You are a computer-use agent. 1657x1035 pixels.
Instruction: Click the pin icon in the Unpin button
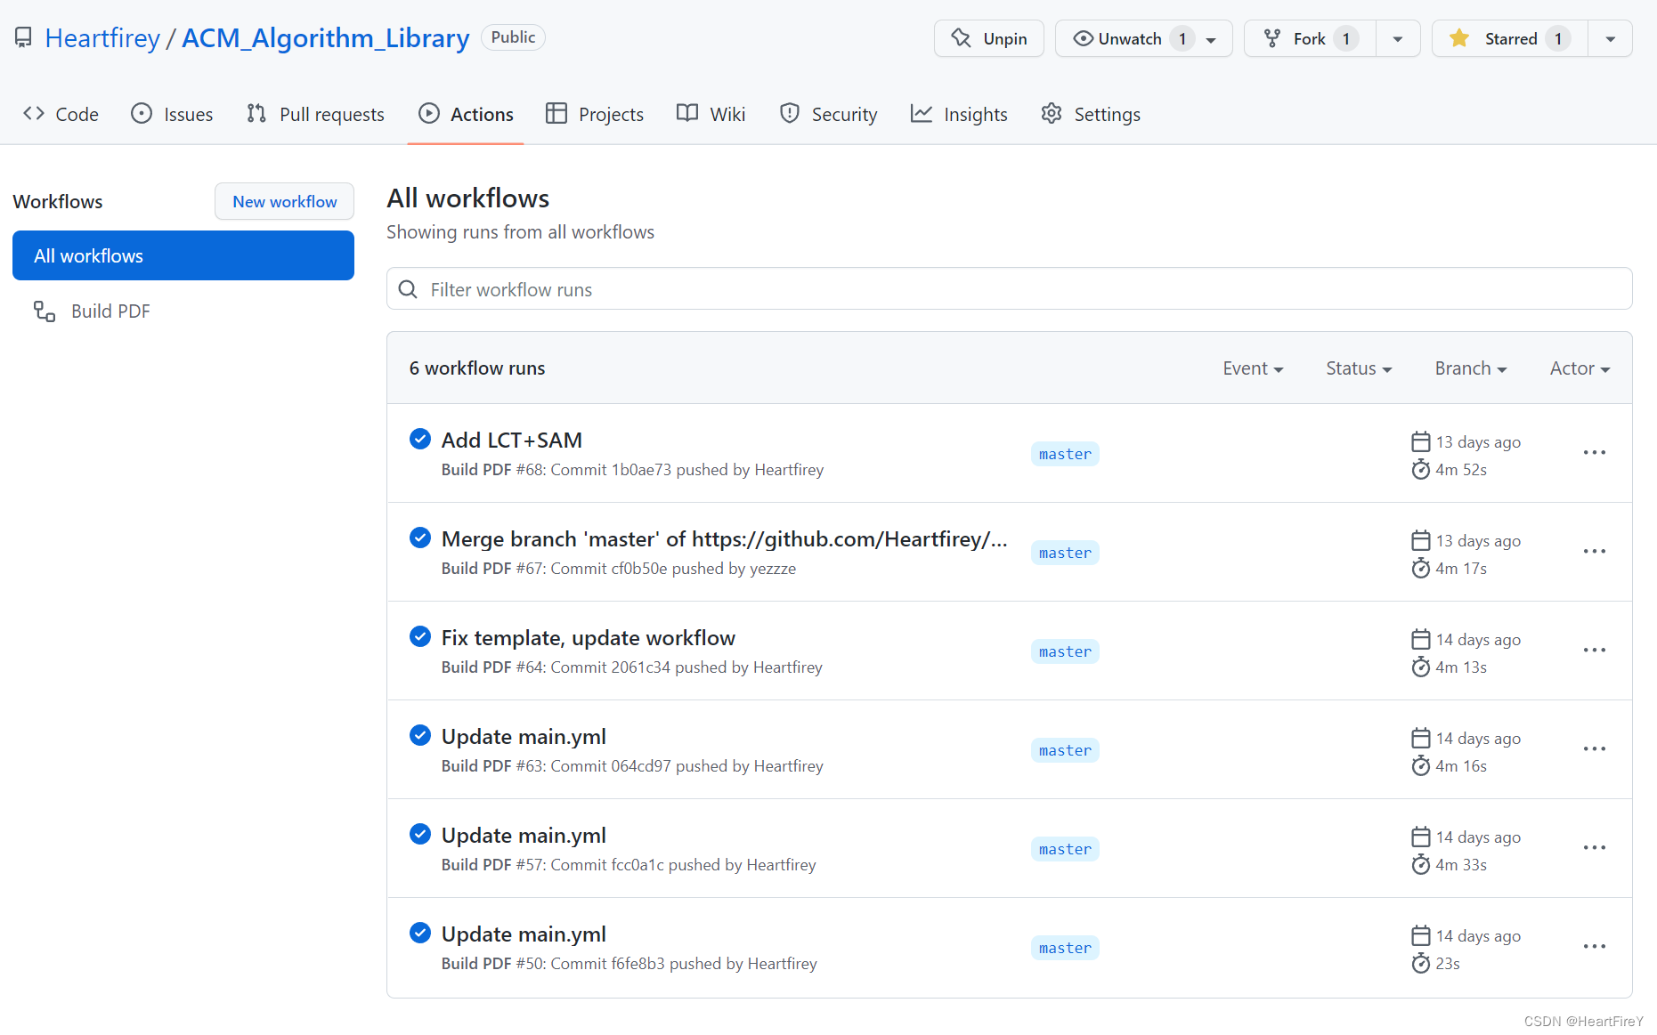coord(961,38)
